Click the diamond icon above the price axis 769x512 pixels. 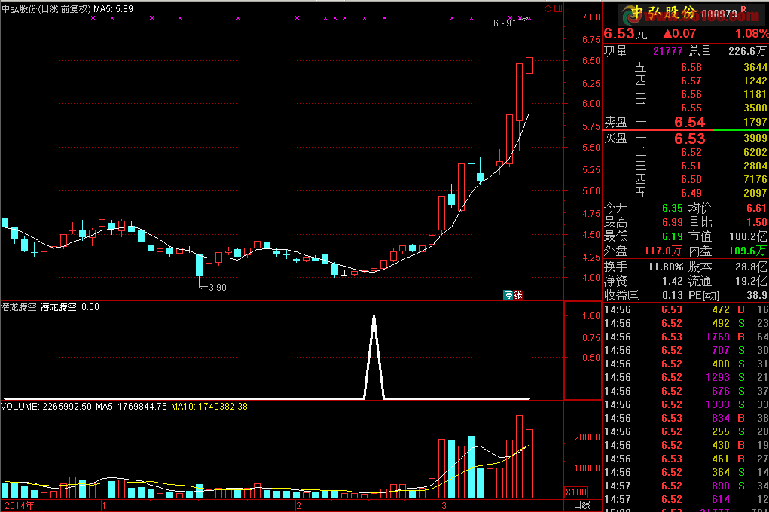point(548,8)
